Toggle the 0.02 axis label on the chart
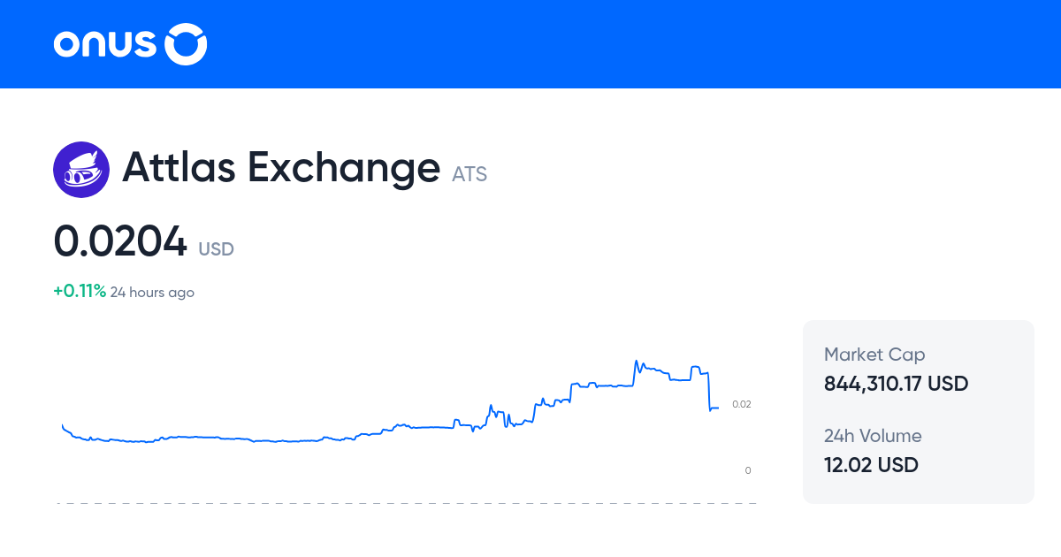 click(x=741, y=404)
